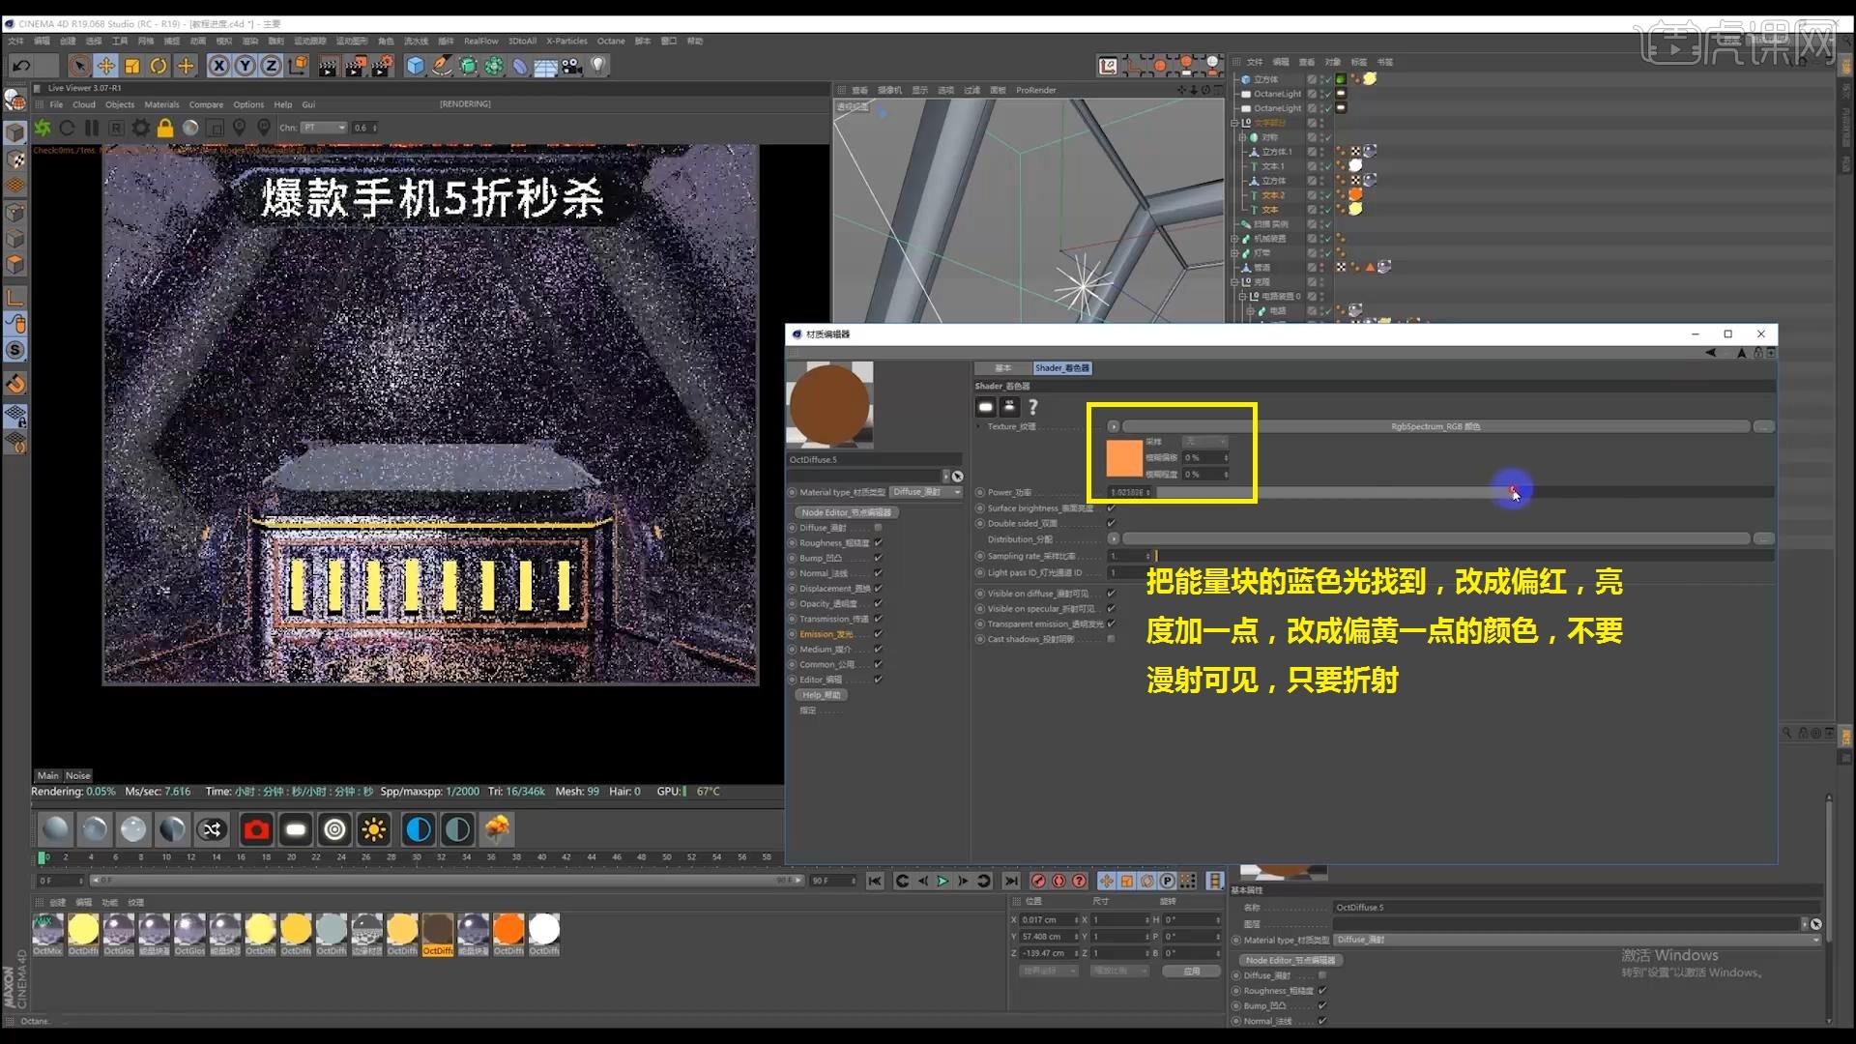Open the Chn channel dropdown in Live Viewer
This screenshot has height=1044, width=1856.
[324, 128]
